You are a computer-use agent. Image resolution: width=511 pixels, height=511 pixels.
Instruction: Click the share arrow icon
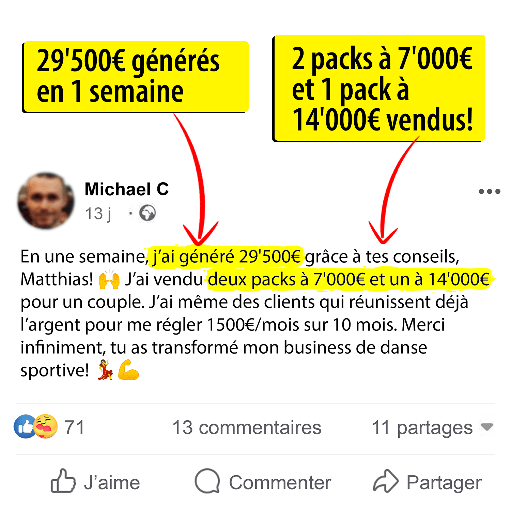click(x=386, y=481)
